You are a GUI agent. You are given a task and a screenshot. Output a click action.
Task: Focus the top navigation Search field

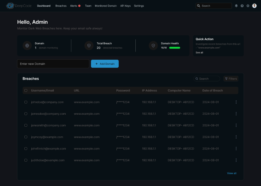point(214,6)
